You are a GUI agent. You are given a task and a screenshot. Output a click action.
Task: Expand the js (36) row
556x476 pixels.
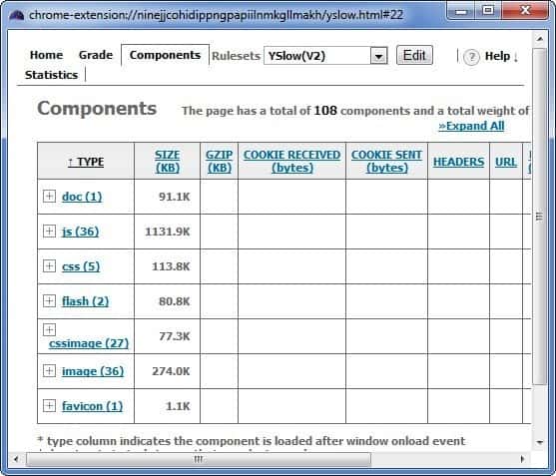[49, 232]
